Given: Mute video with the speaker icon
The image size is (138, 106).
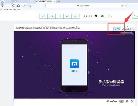Looking at the screenshot, I should (x=107, y=101).
